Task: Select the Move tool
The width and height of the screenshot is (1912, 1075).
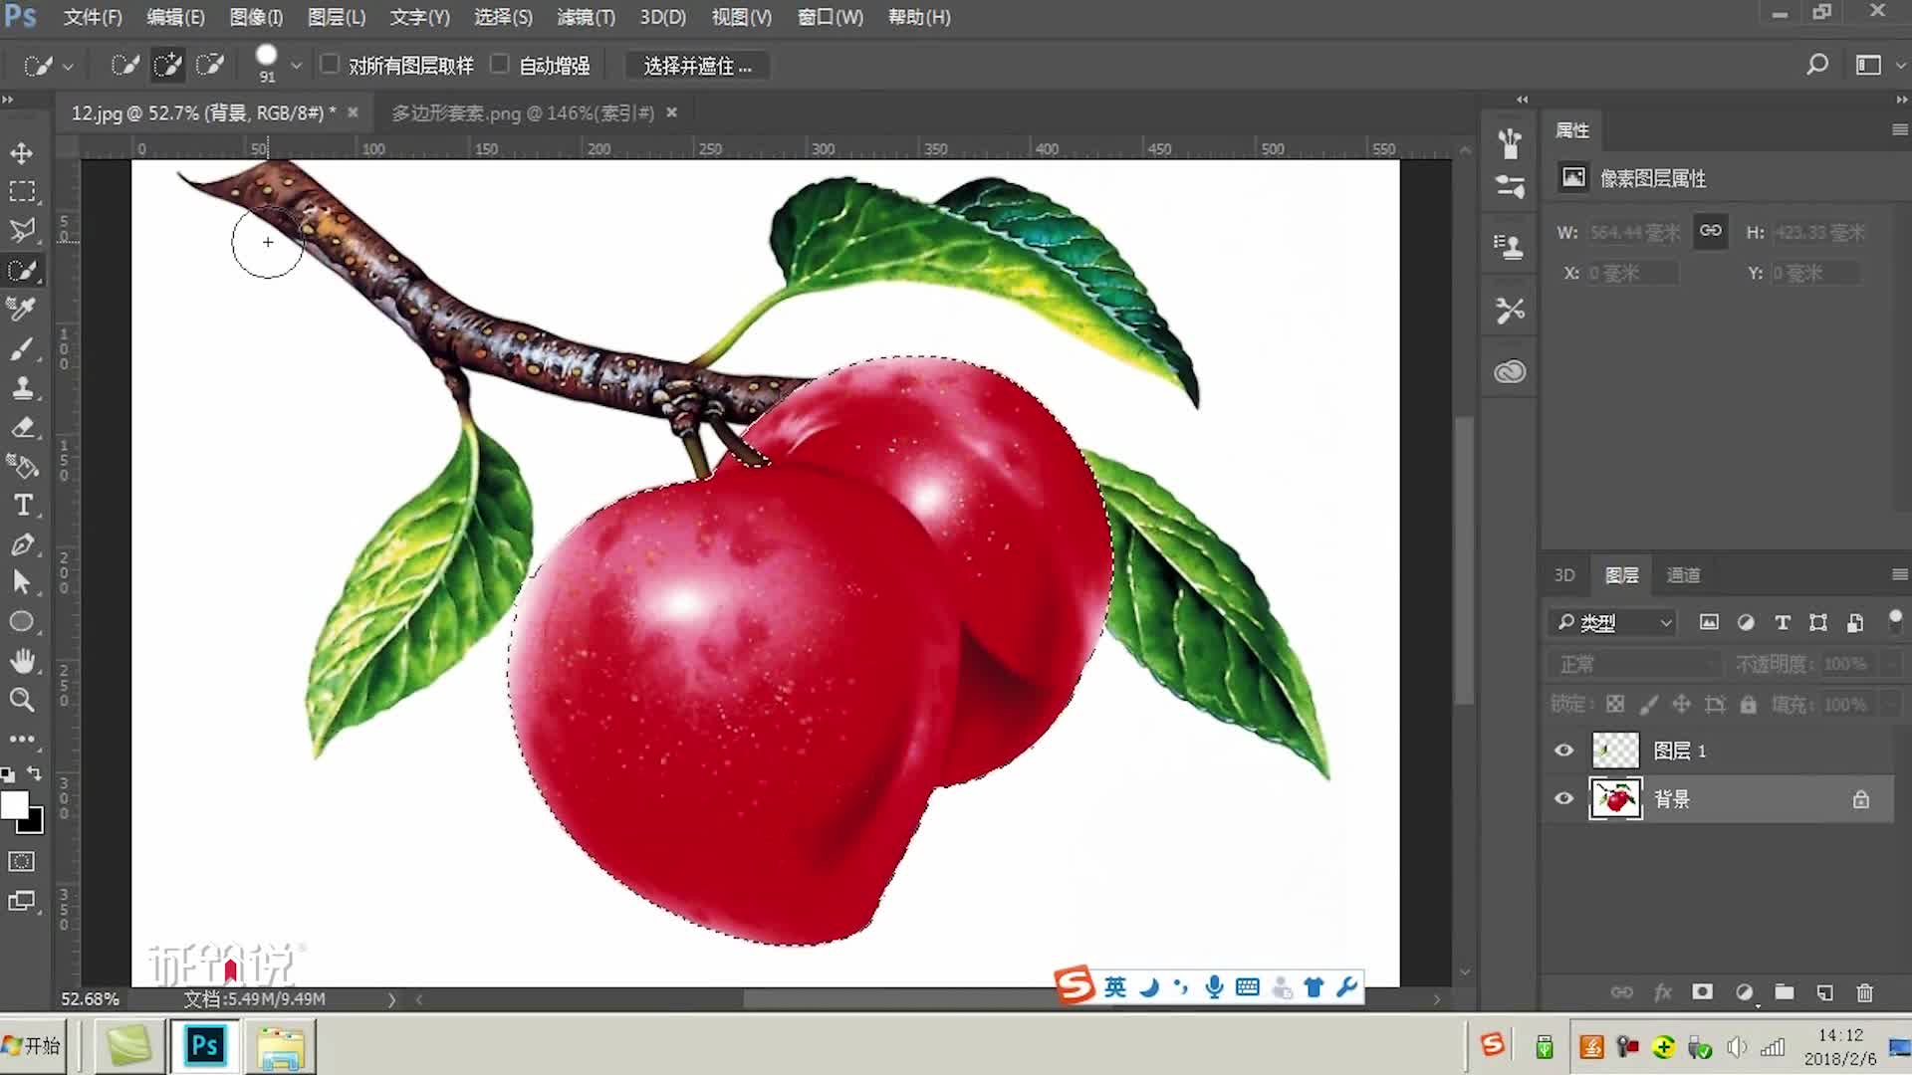Action: coord(22,153)
